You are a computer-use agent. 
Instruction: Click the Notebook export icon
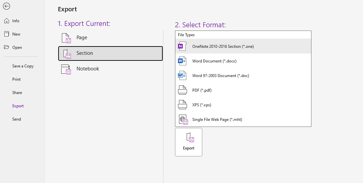click(66, 69)
